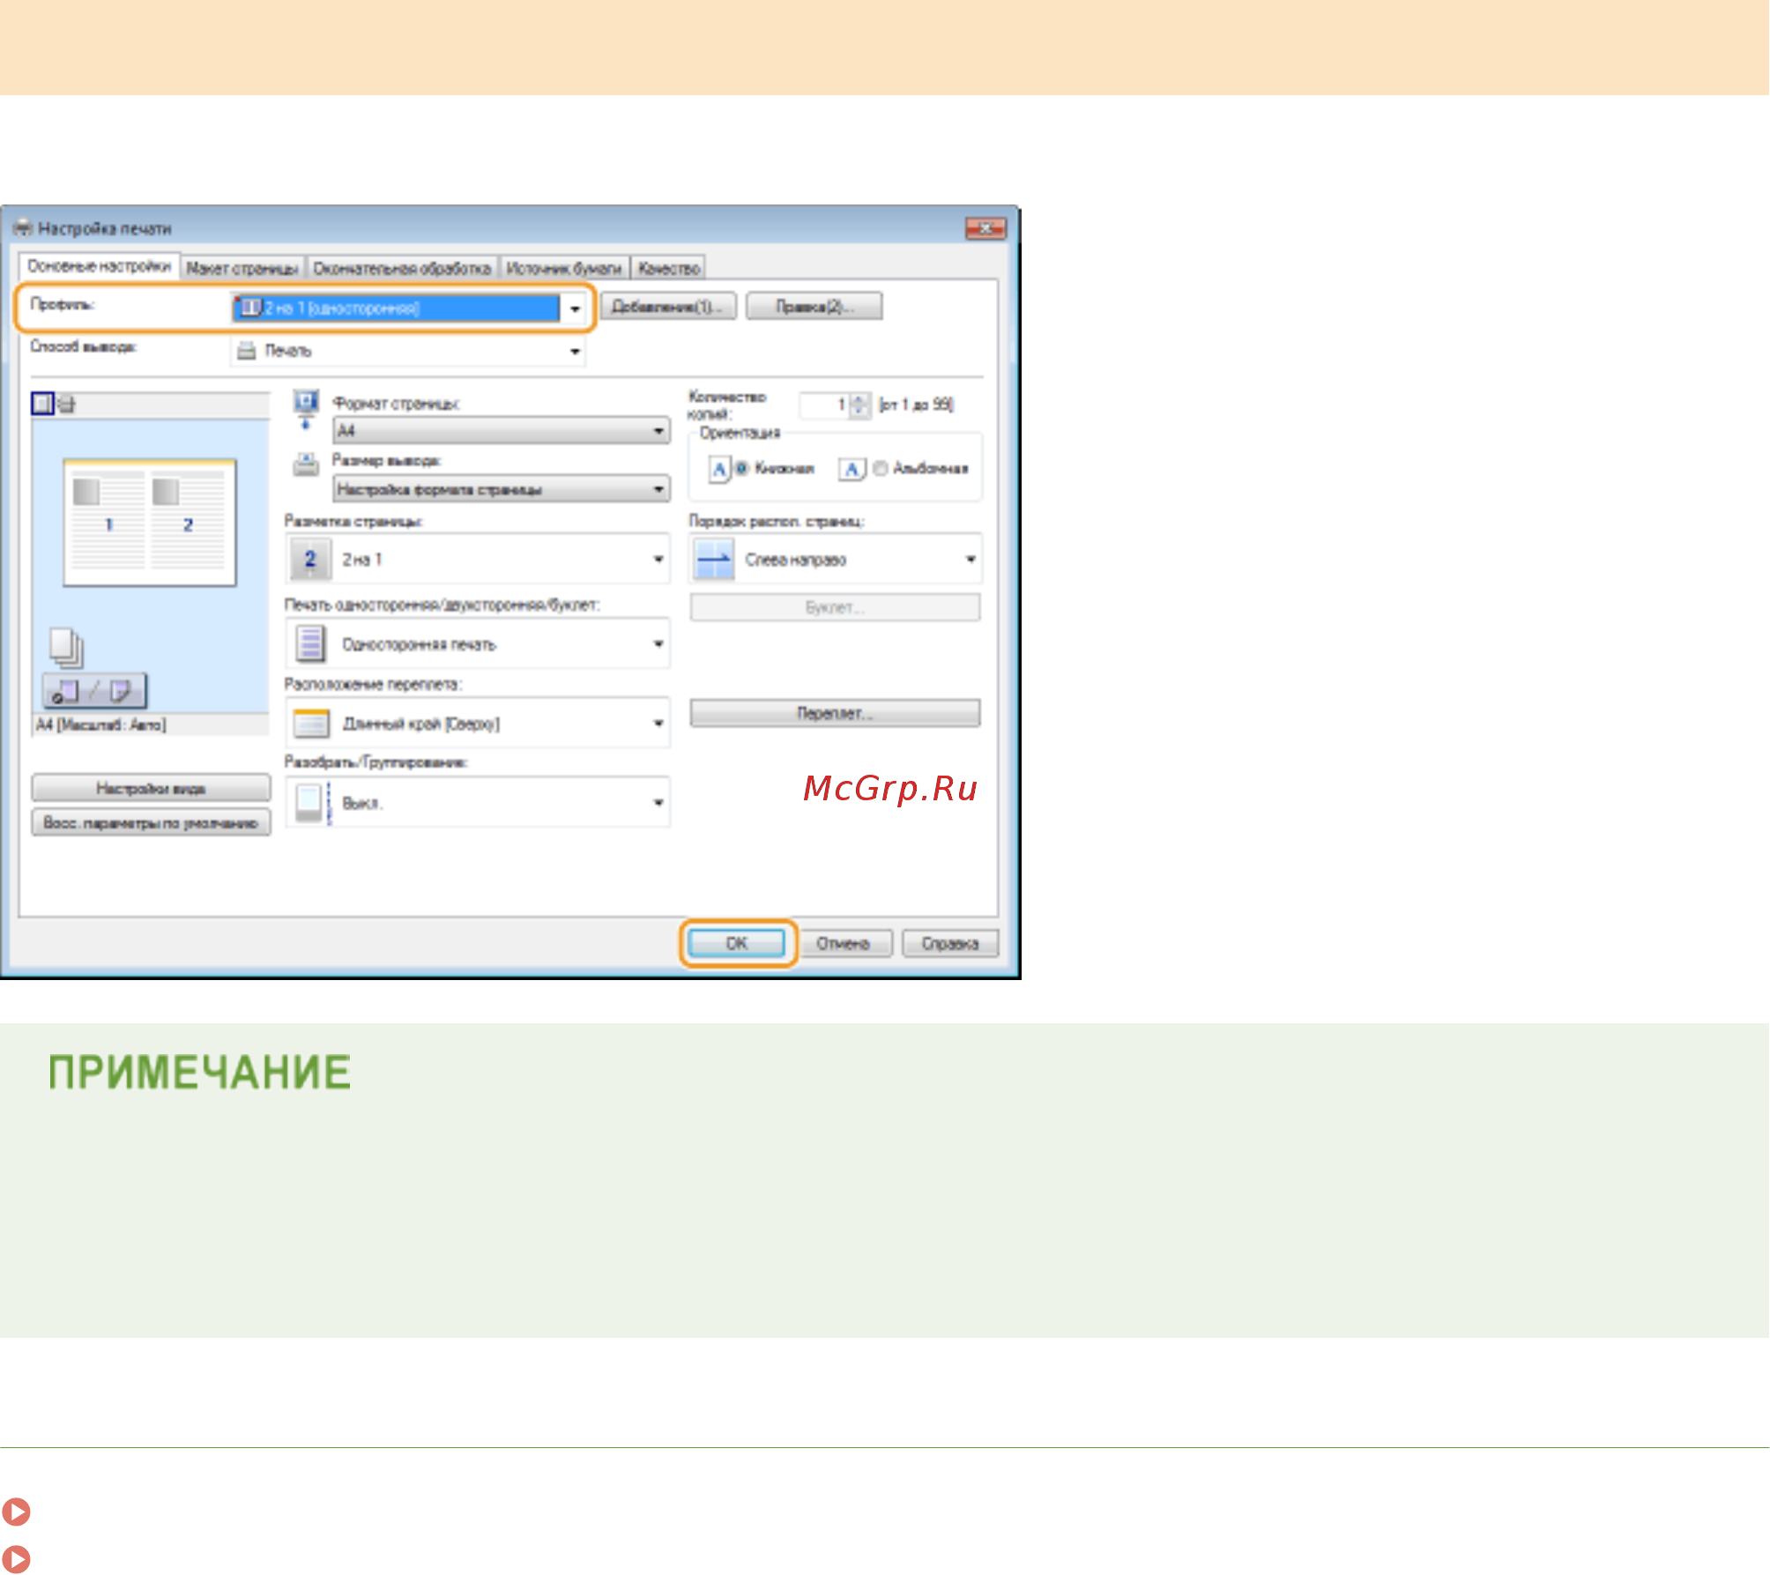The image size is (1770, 1575).
Task: Click the Добавление(1) button
Action: (x=668, y=307)
